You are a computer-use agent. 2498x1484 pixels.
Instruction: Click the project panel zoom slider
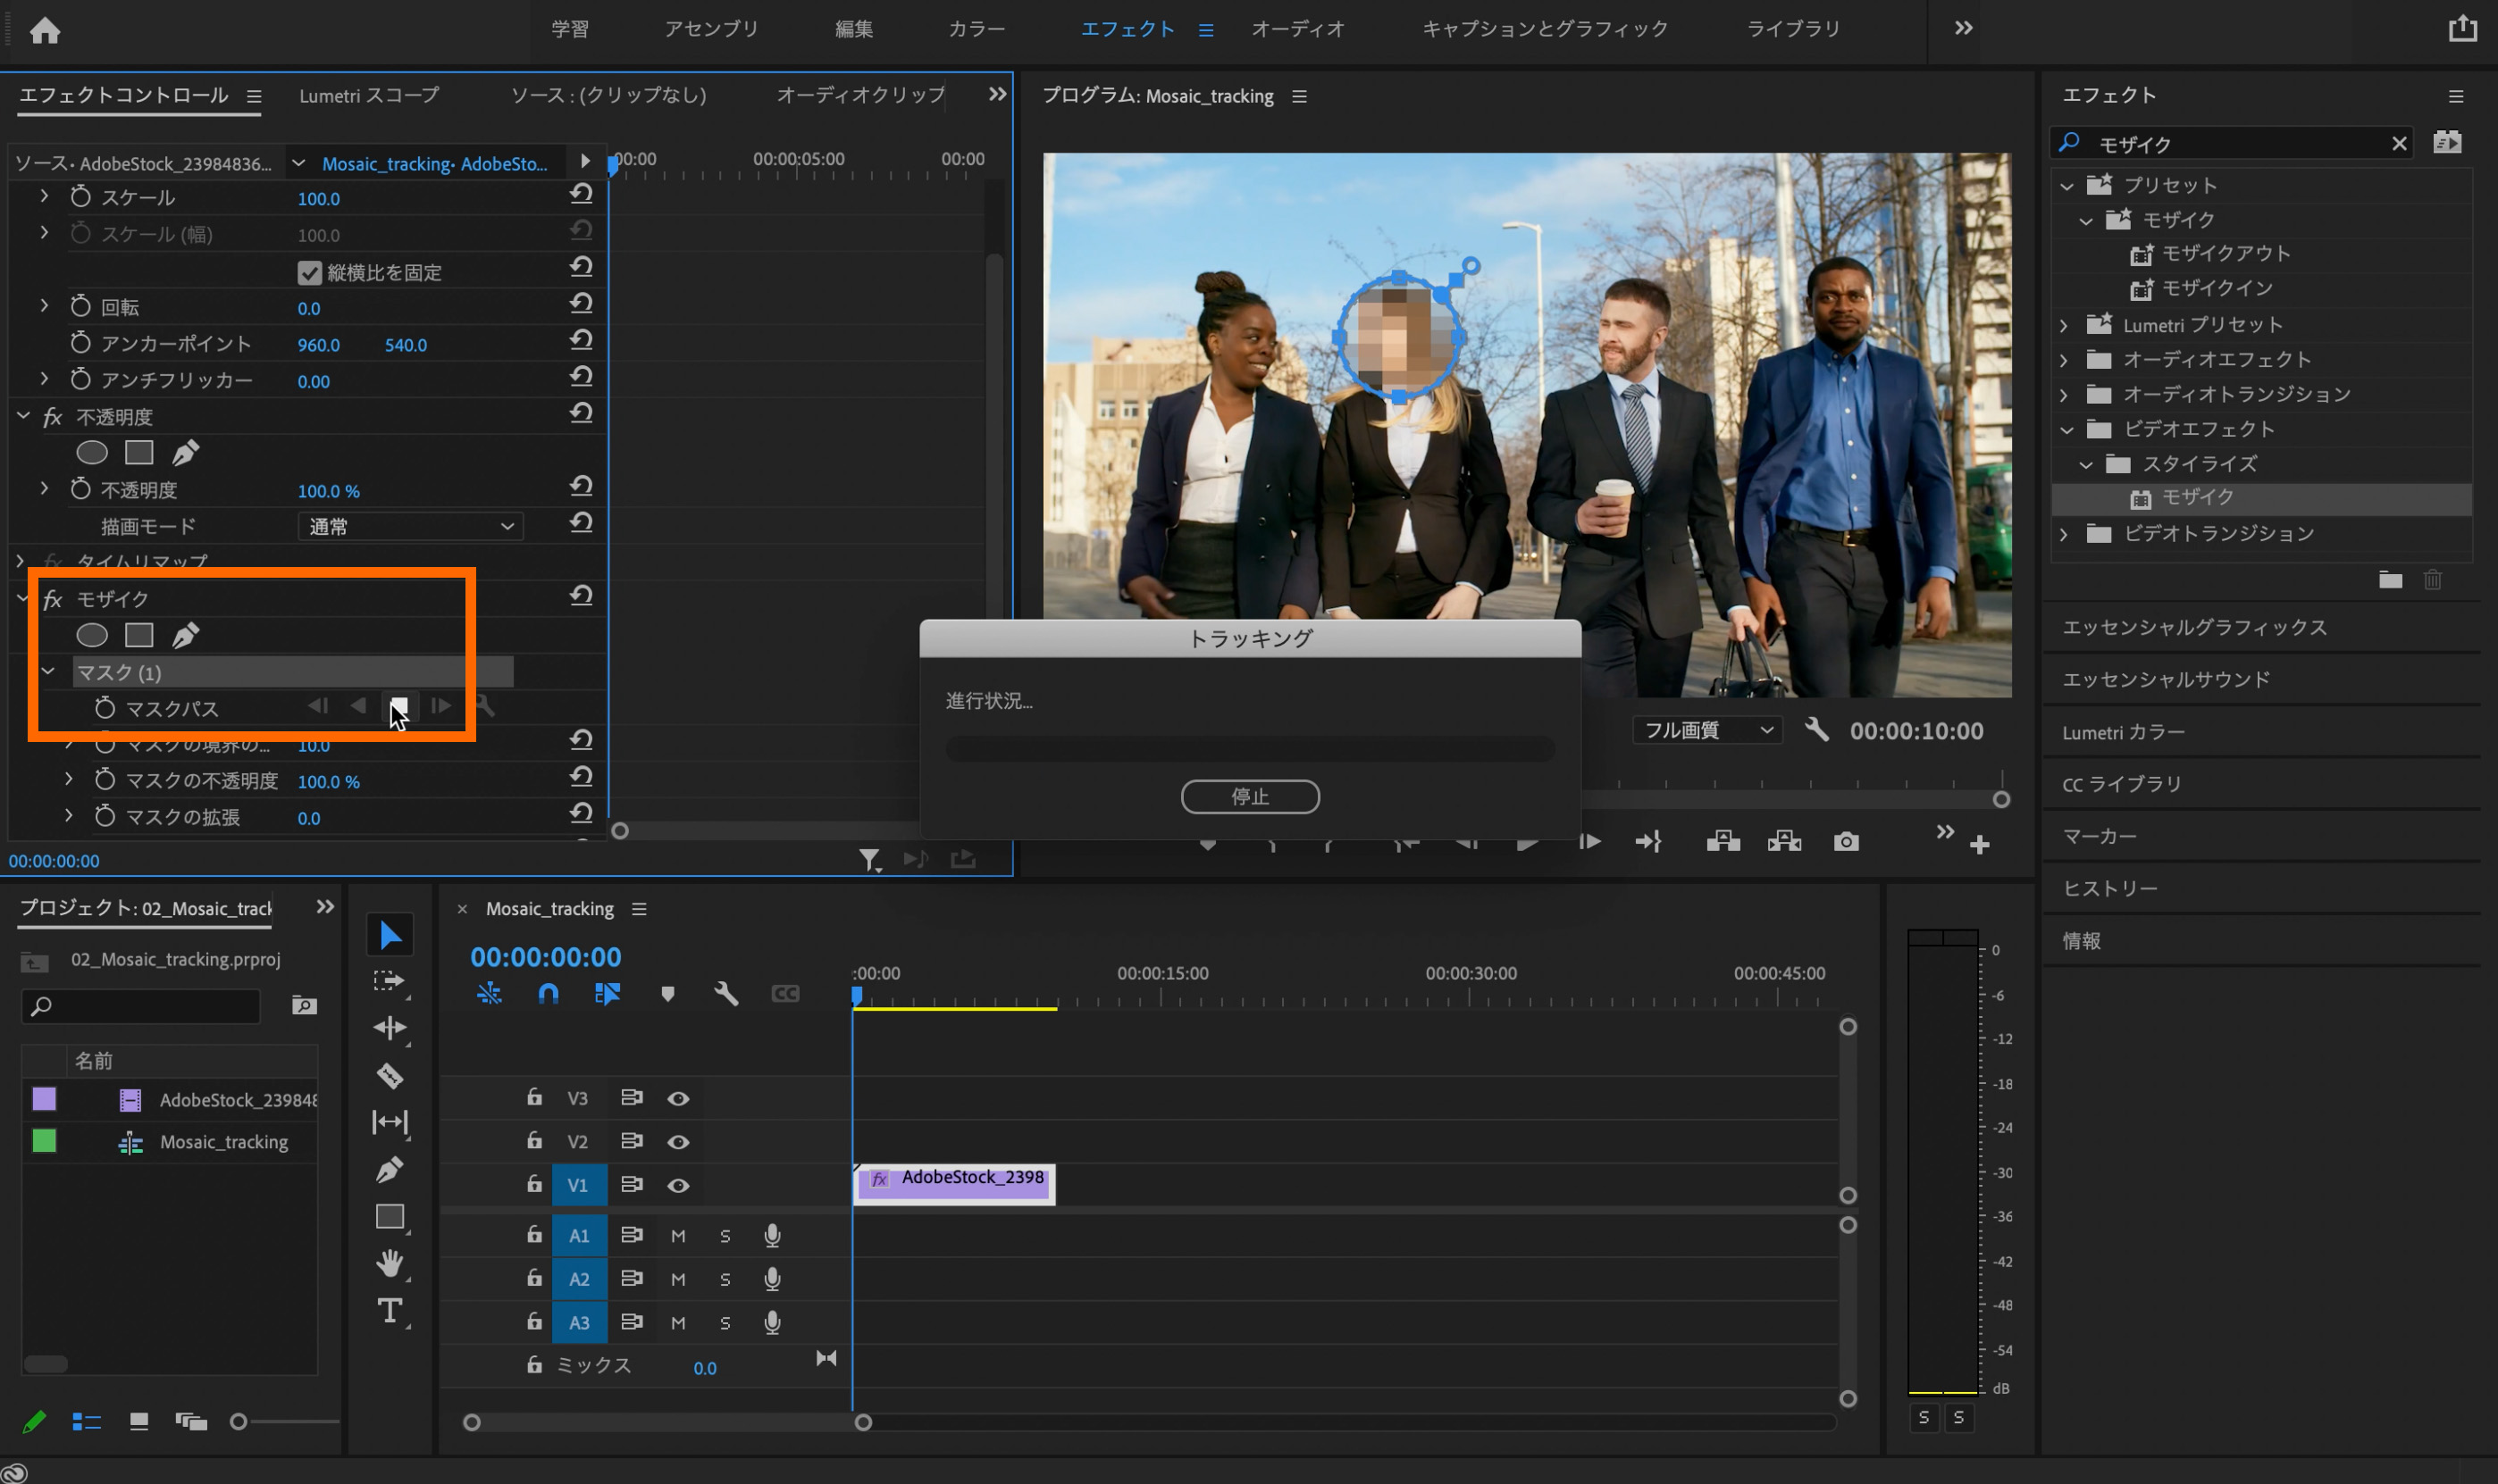pyautogui.click(x=239, y=1422)
